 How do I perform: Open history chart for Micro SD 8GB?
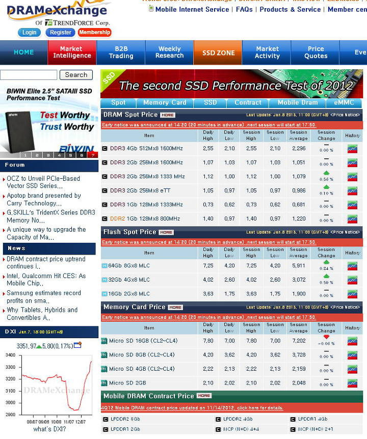352,355
